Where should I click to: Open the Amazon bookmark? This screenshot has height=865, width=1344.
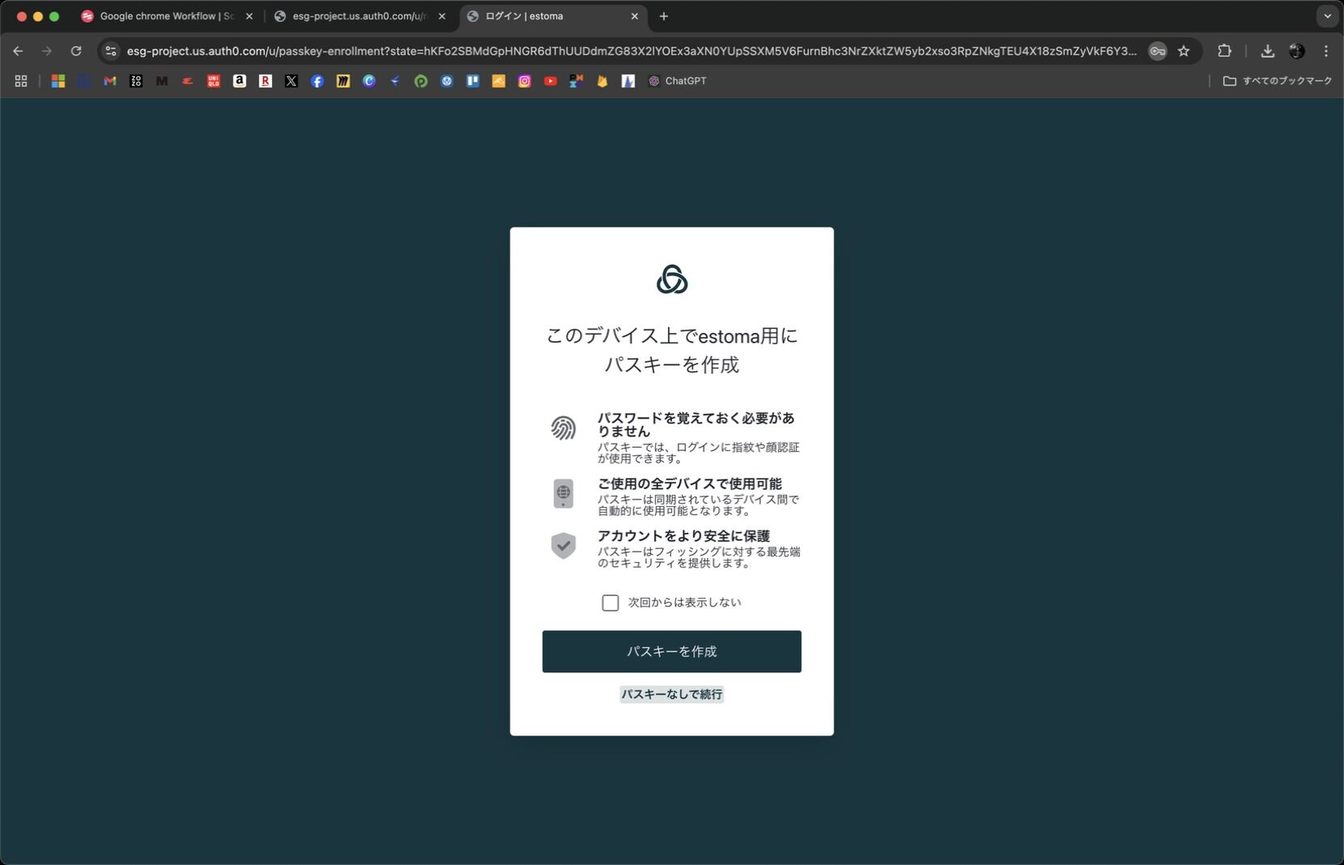[240, 81]
